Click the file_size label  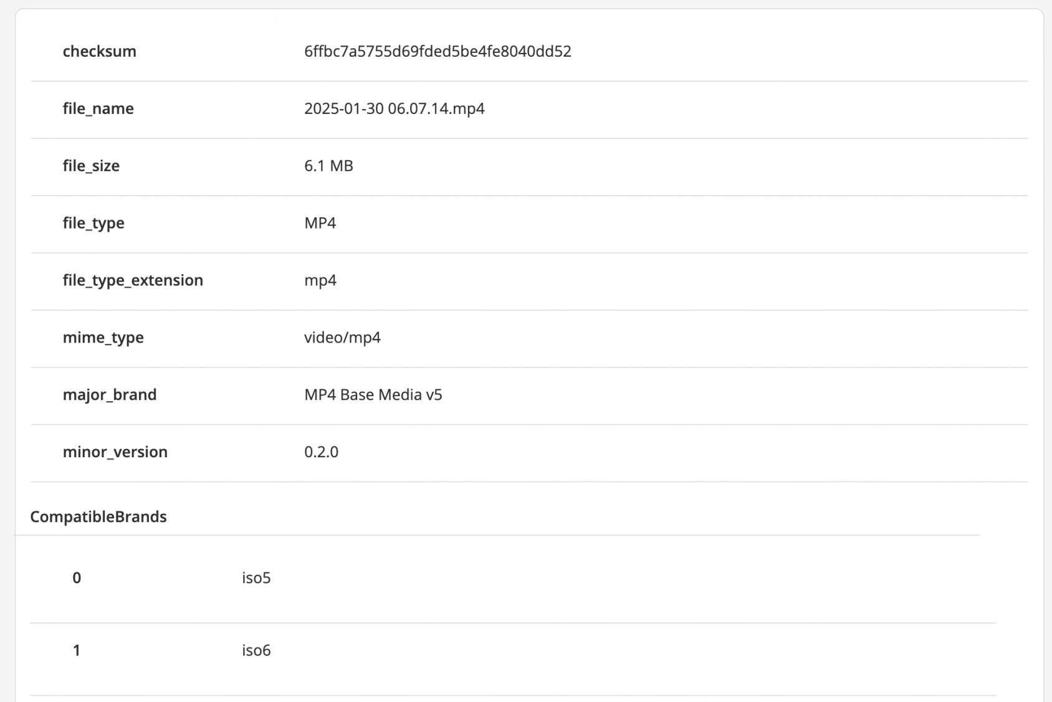(91, 166)
